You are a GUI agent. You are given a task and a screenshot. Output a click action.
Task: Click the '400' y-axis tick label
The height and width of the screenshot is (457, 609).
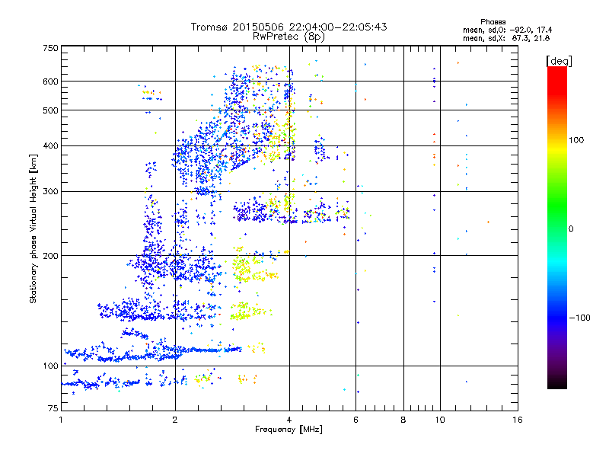click(50, 146)
